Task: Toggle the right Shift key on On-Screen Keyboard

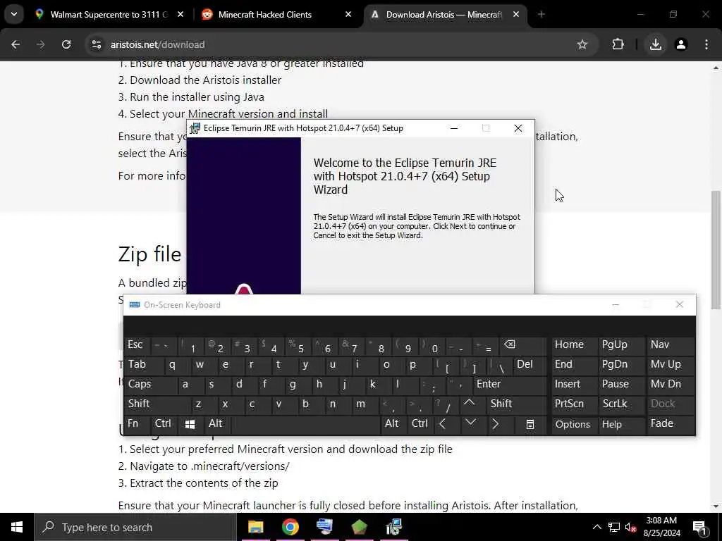Action: click(x=515, y=404)
